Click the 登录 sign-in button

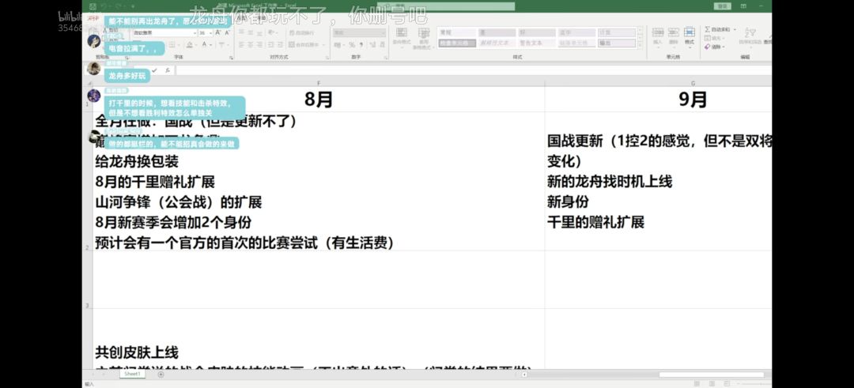click(x=722, y=6)
